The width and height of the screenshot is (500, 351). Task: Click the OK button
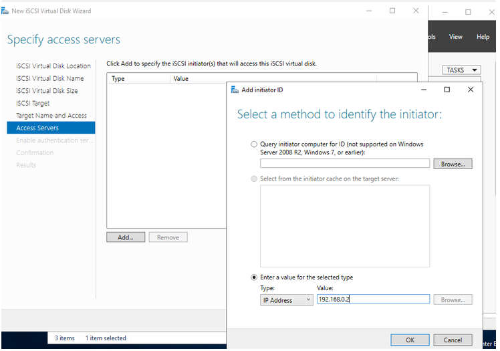coord(410,340)
